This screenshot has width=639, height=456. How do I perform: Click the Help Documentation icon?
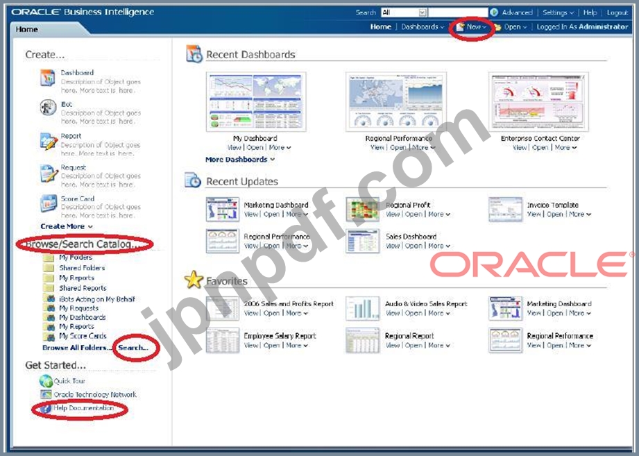click(x=46, y=409)
